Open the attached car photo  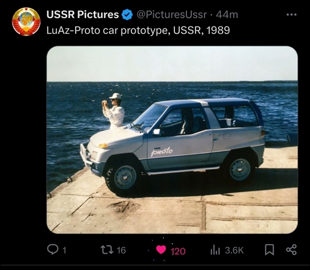tap(172, 140)
